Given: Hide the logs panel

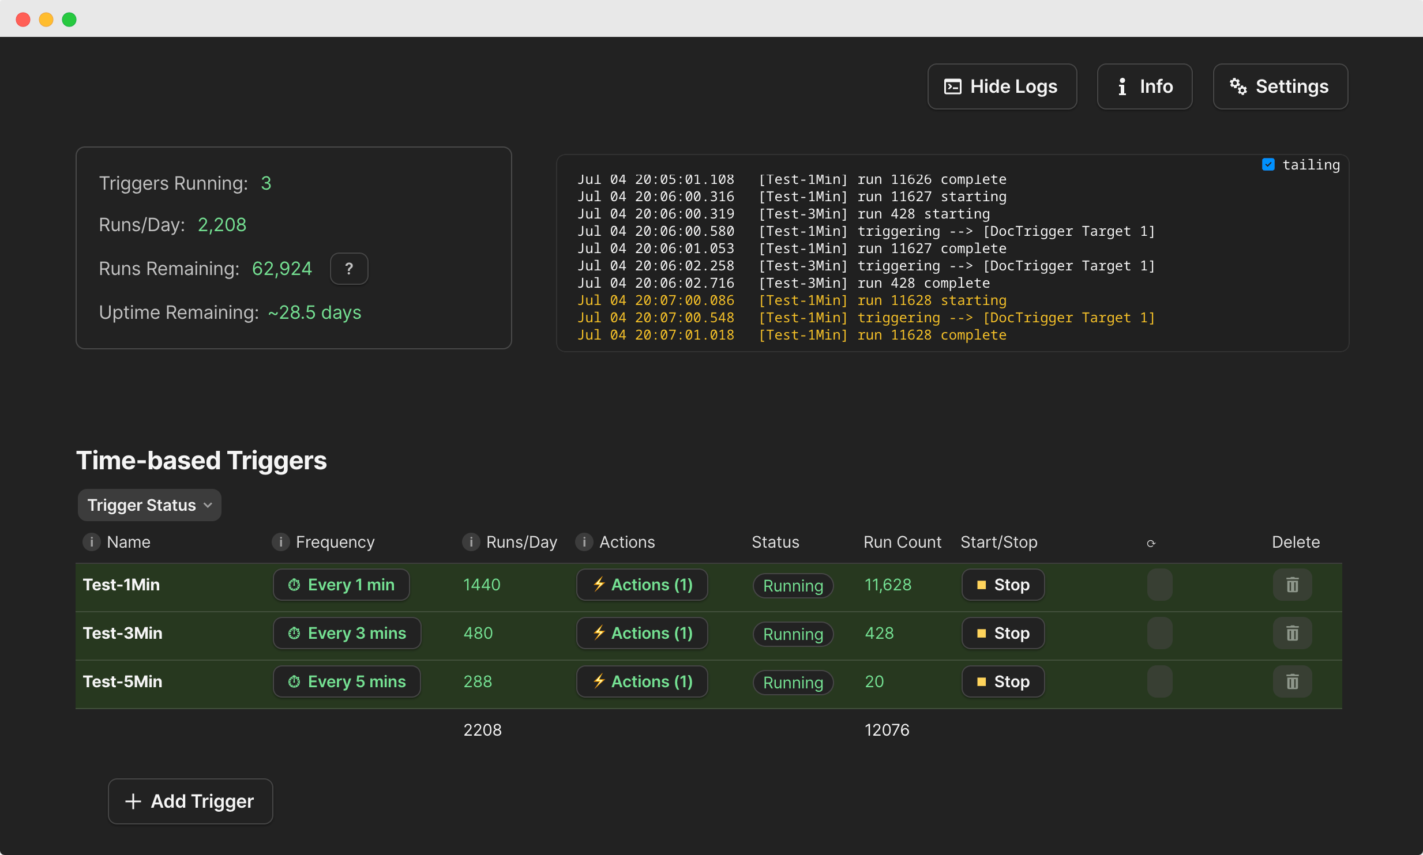Looking at the screenshot, I should [1001, 86].
